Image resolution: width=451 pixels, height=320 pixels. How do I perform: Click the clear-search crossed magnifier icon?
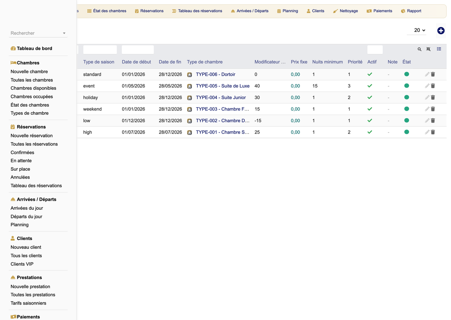point(428,49)
